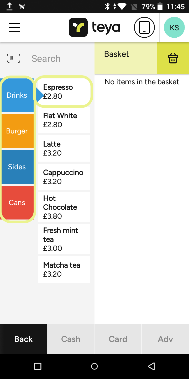Open the basket icon
Image resolution: width=189 pixels, height=379 pixels.
tap(173, 58)
